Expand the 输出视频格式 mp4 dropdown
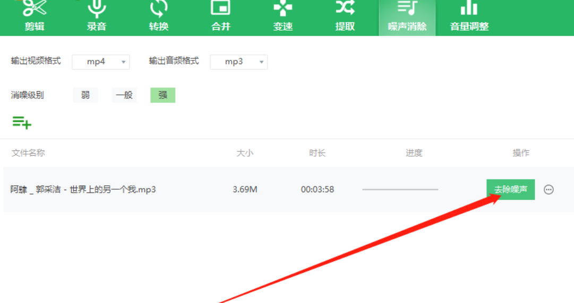The width and height of the screenshot is (574, 303). pos(101,61)
